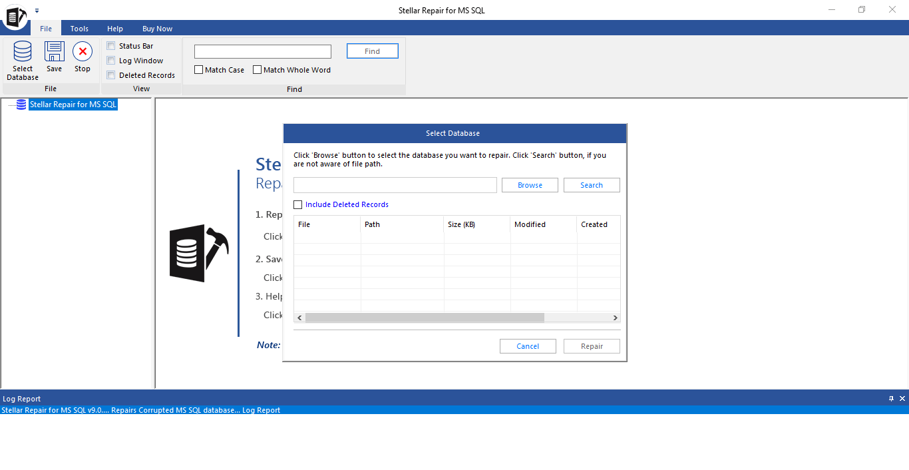
Task: Click the Repair button
Action: point(592,346)
